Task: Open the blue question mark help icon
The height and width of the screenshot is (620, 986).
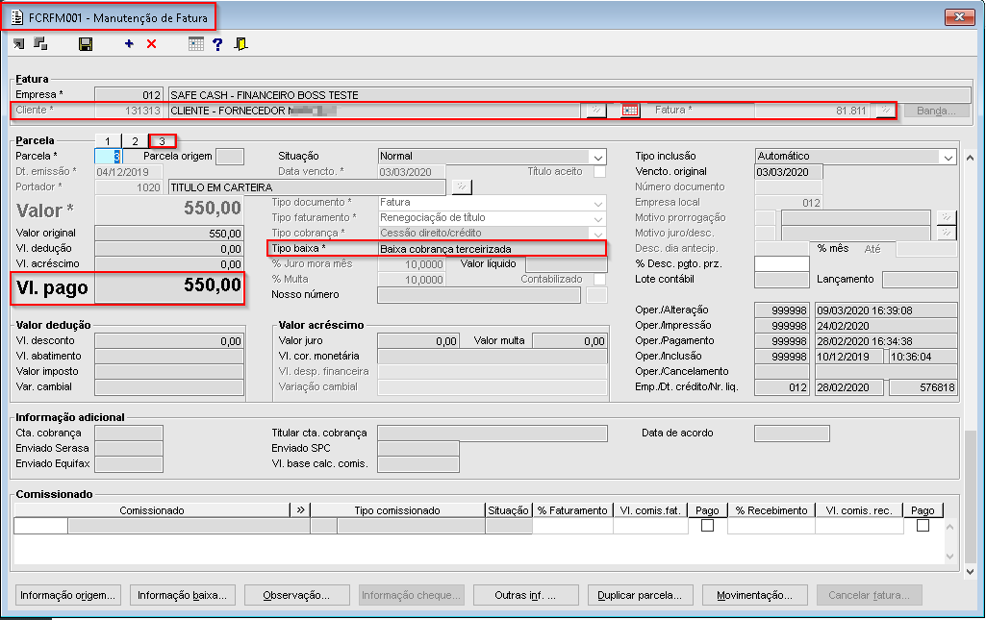Action: pyautogui.click(x=217, y=44)
